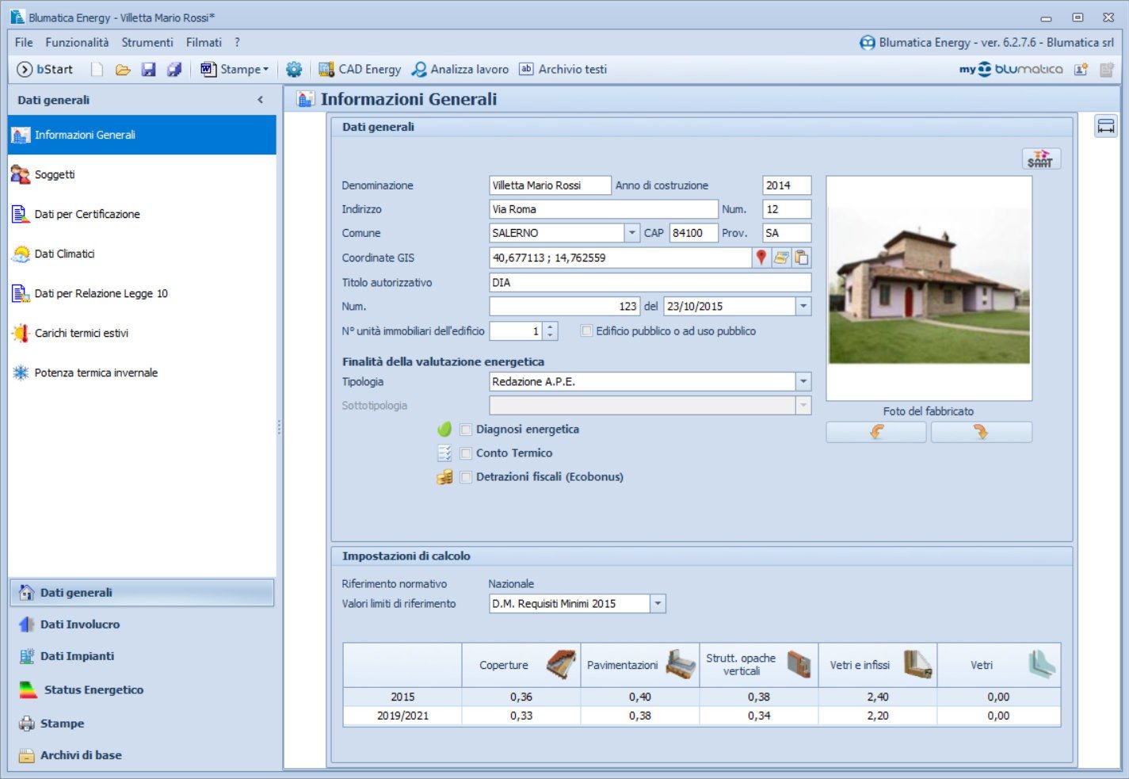Open the Comune dropdown for SALERNO
1129x779 pixels.
point(632,232)
